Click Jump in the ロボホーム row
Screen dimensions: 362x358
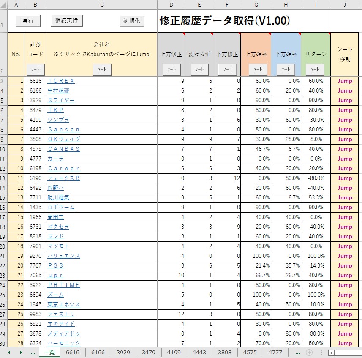(345, 207)
